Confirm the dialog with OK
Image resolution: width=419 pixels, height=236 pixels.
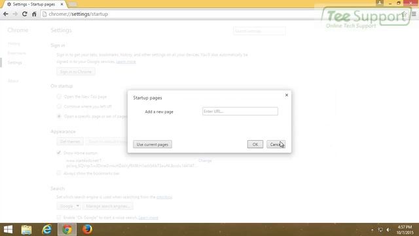255,144
